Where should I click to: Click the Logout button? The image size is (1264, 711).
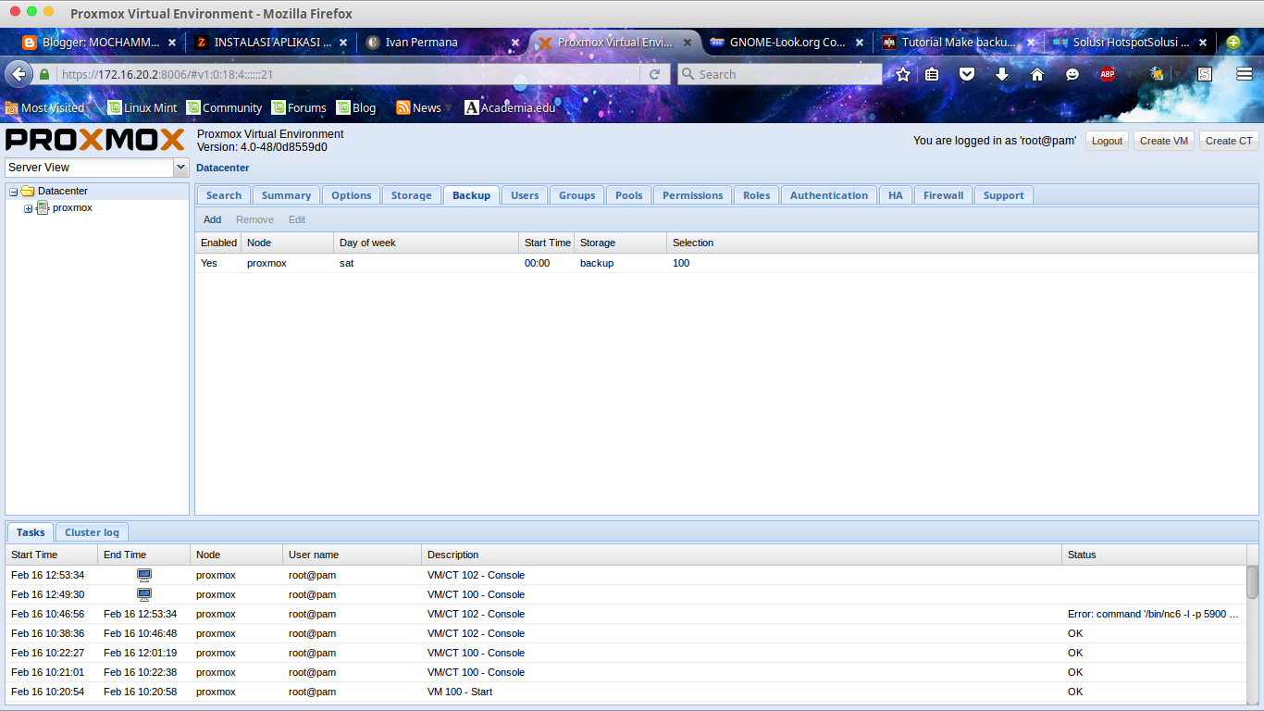1107,141
